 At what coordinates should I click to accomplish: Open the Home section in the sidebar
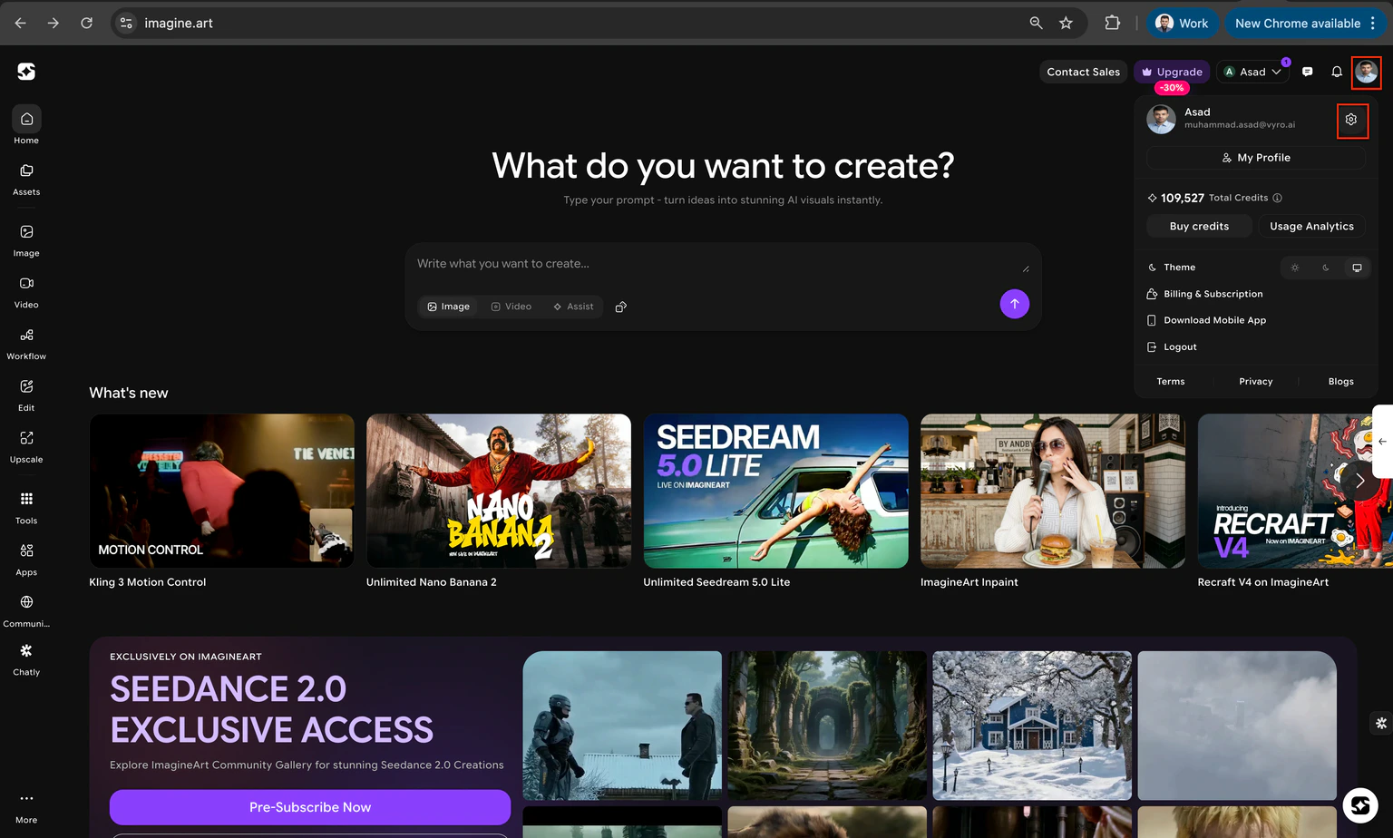click(x=26, y=125)
